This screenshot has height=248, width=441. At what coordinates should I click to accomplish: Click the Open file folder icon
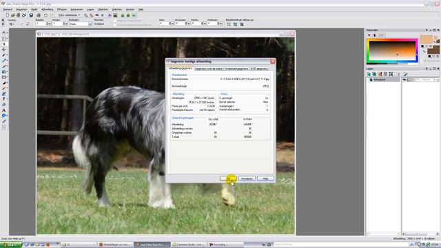[12, 15]
